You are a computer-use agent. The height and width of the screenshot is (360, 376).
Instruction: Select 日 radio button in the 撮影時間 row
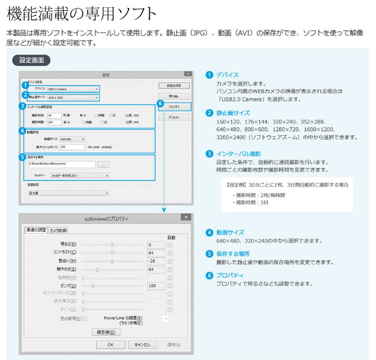point(102,122)
